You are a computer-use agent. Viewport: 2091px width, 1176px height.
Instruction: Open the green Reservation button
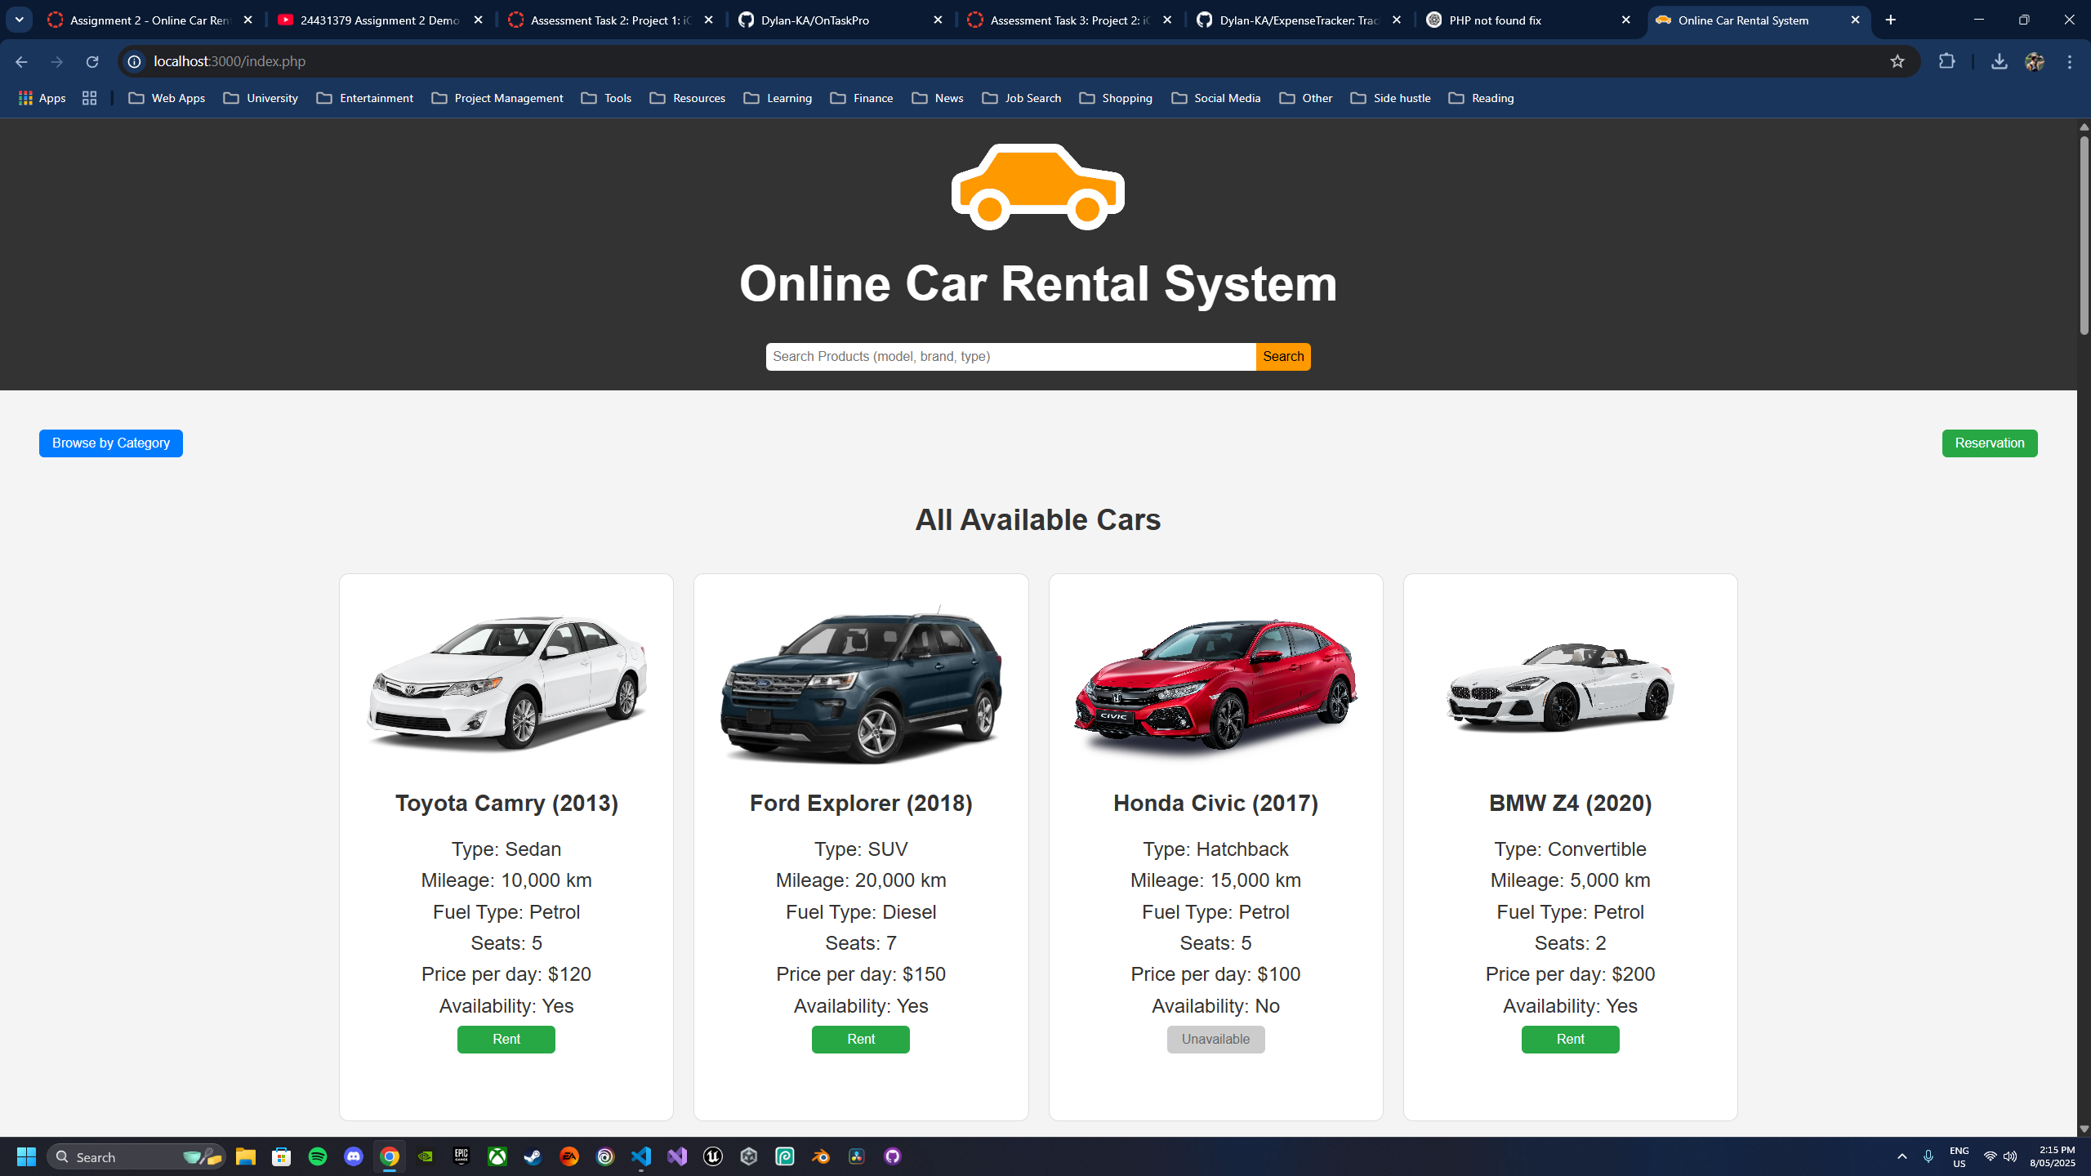[1990, 443]
